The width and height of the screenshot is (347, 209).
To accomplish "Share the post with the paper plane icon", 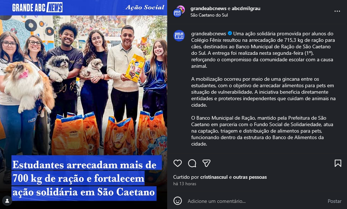I will coord(206,163).
